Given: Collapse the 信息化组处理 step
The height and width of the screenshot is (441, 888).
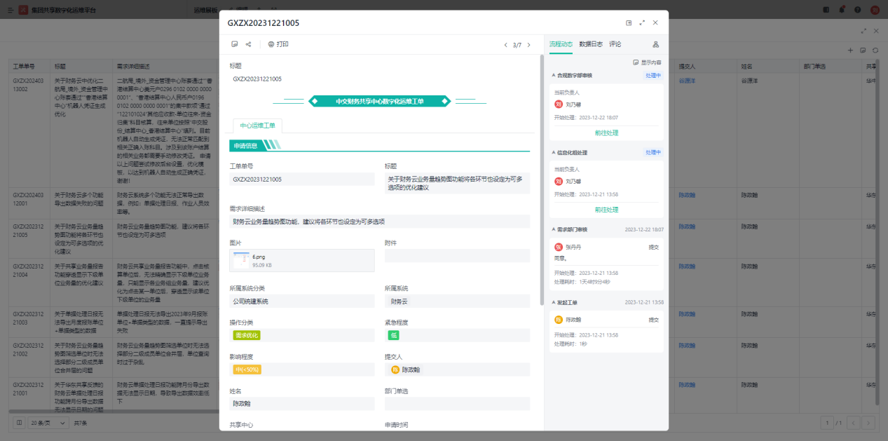Looking at the screenshot, I should (554, 152).
